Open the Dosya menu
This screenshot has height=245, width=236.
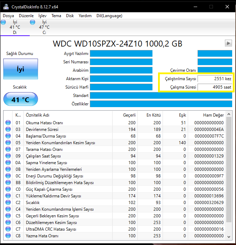8,16
